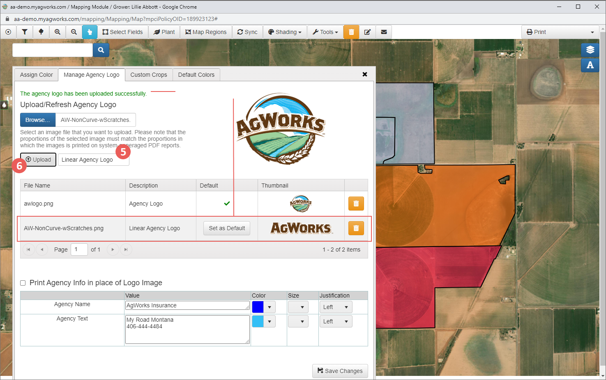606x380 pixels.
Task: Click the Upload button
Action: point(38,160)
